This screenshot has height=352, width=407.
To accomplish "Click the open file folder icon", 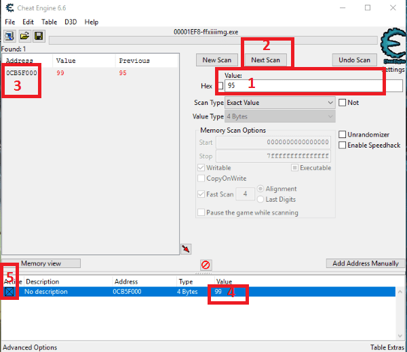I will coord(24,36).
